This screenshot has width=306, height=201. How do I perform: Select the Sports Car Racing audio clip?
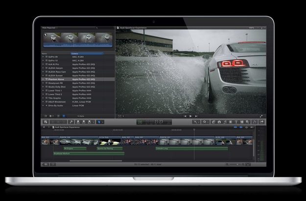click(110, 148)
